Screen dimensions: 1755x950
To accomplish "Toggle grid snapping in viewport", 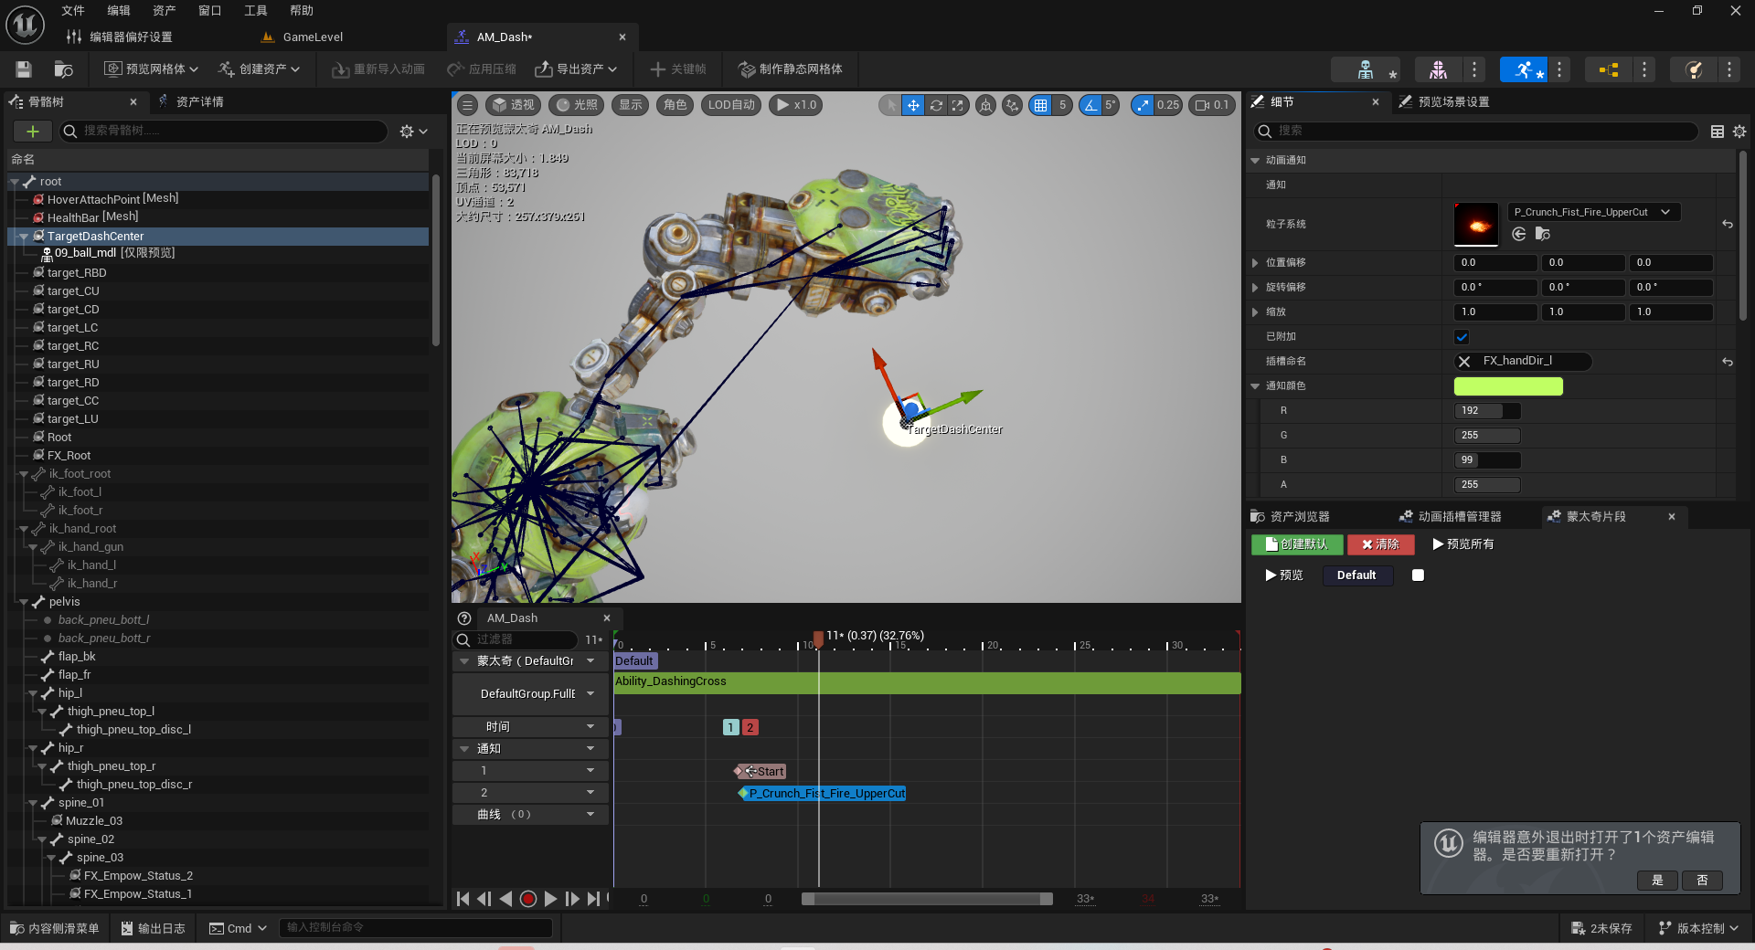I will pos(1040,105).
